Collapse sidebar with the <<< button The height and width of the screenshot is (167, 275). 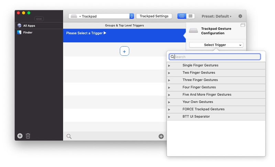pyautogui.click(x=39, y=19)
